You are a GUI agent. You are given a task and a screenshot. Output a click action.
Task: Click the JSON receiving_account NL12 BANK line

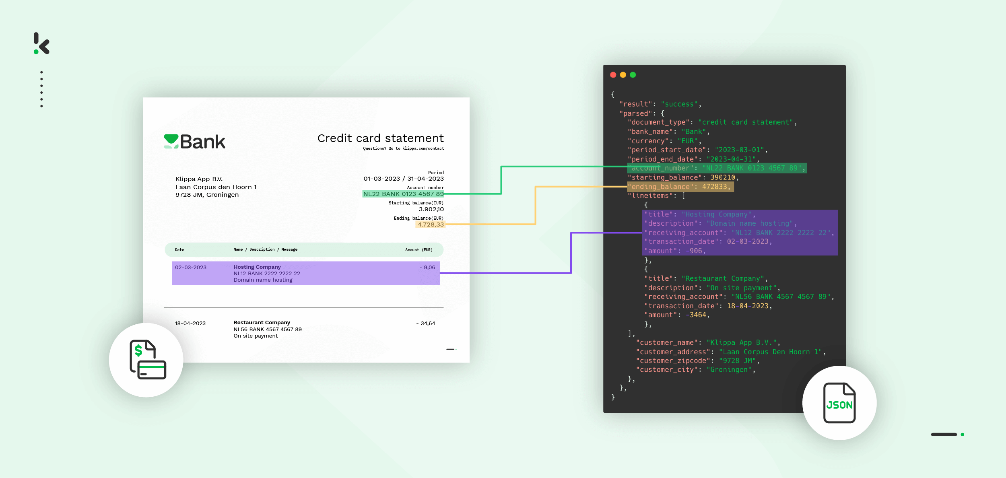[x=739, y=233]
